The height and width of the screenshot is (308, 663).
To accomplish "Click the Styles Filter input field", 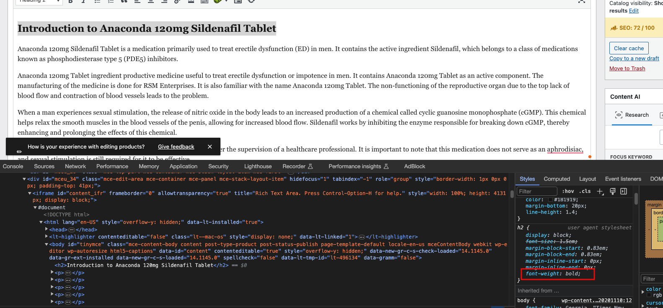I will click(537, 191).
